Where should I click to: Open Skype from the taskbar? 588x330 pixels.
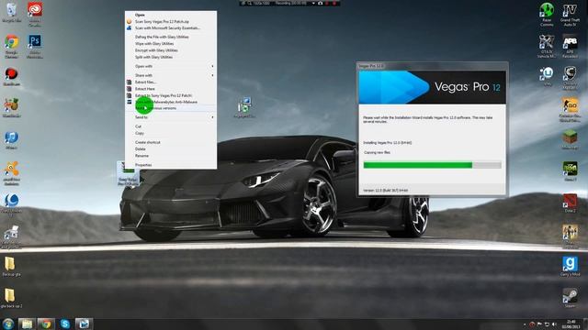(65, 324)
